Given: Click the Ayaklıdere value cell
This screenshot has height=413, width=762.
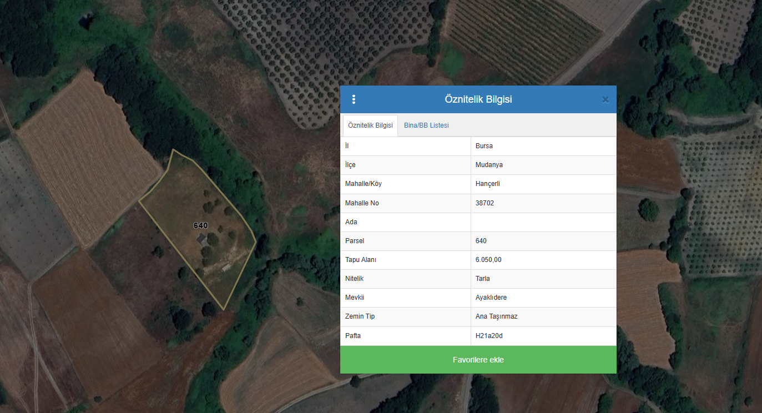Looking at the screenshot, I should coord(543,298).
